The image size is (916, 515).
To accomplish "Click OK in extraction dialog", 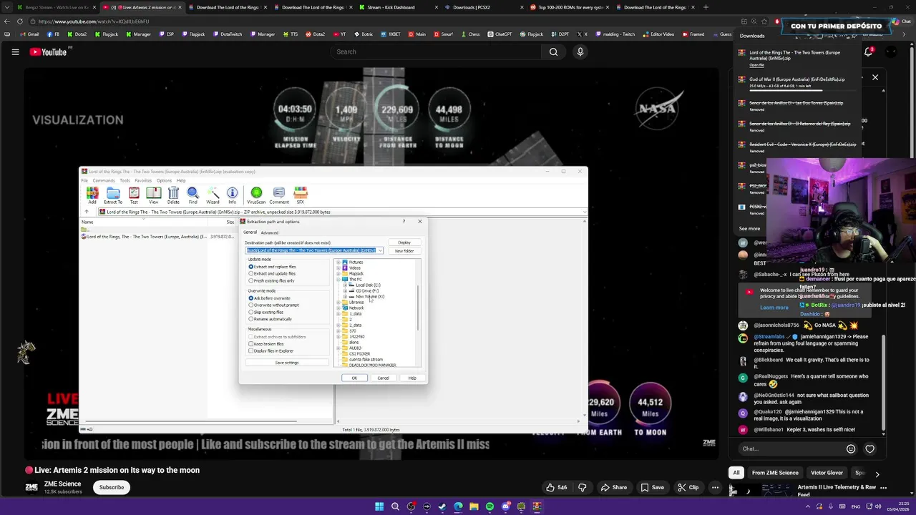I will click(354, 378).
